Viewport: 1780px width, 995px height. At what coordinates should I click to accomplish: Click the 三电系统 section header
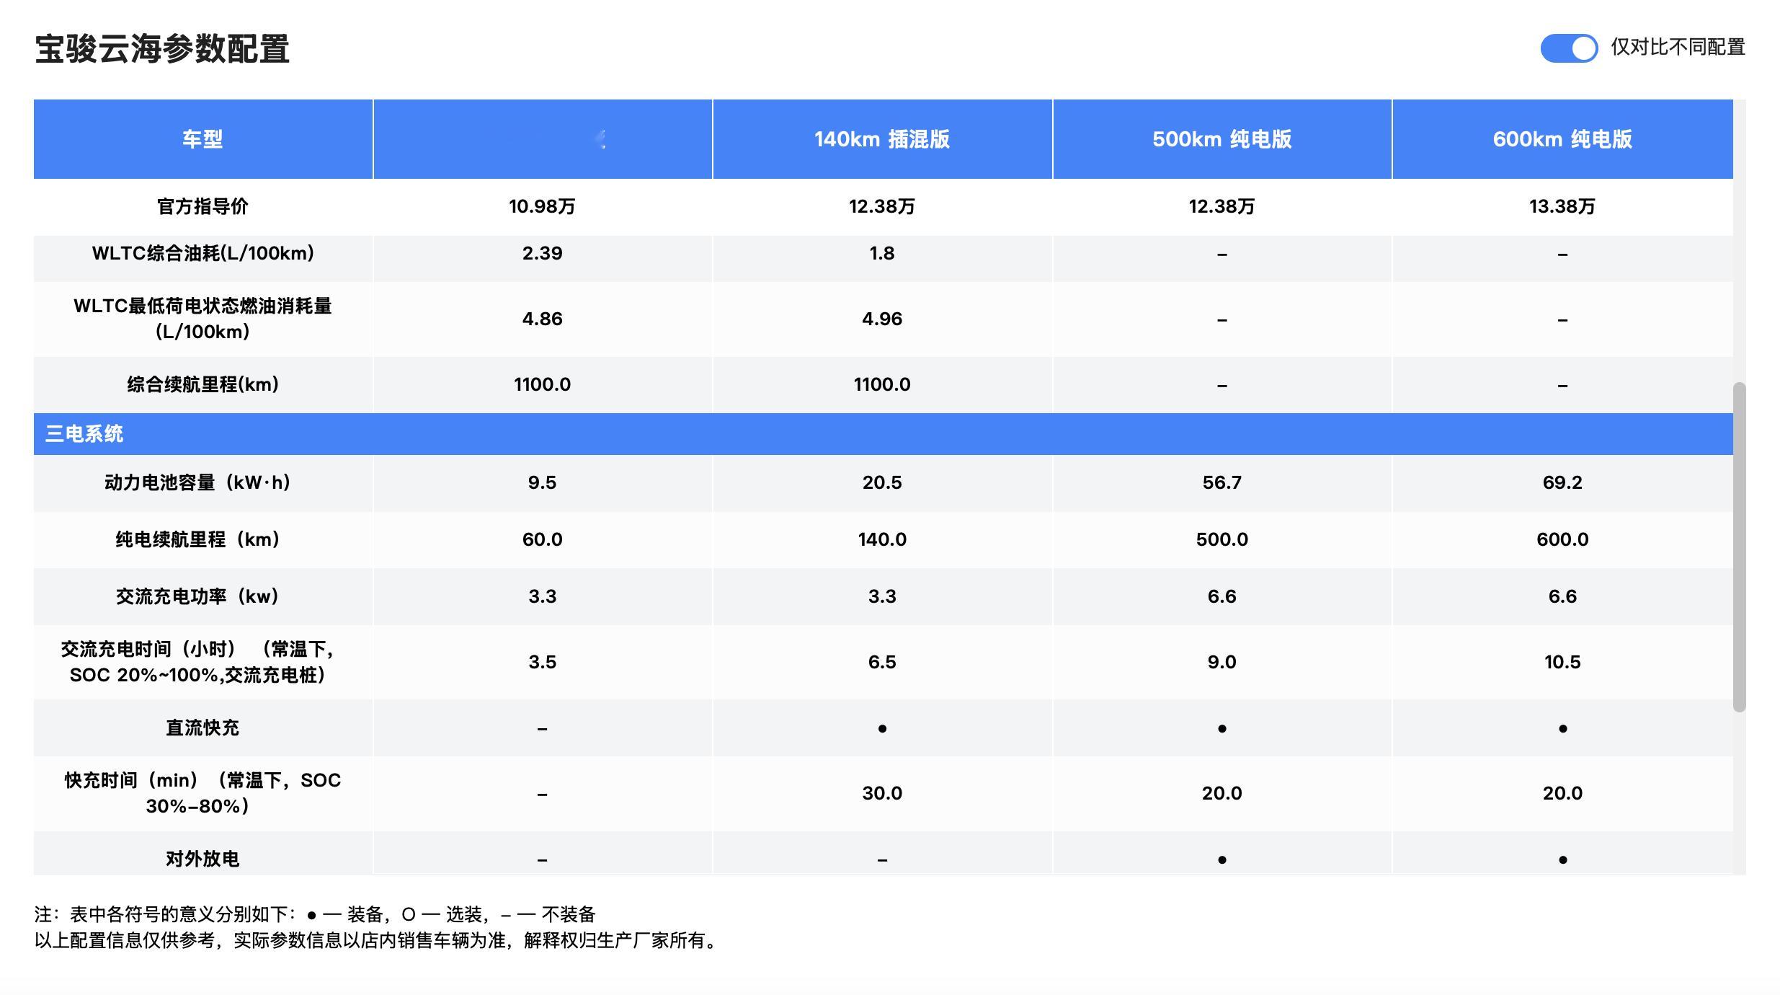[884, 434]
